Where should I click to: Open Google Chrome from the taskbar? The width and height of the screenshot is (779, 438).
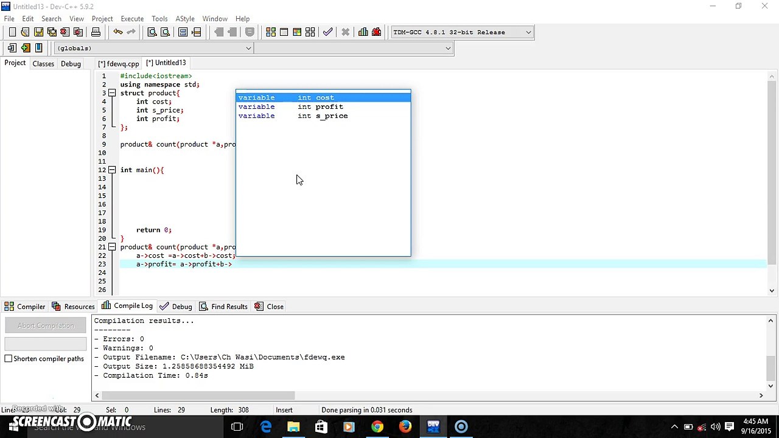[377, 427]
